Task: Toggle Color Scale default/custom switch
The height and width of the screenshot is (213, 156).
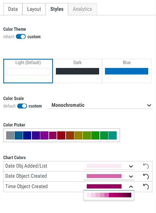Action: (22, 106)
